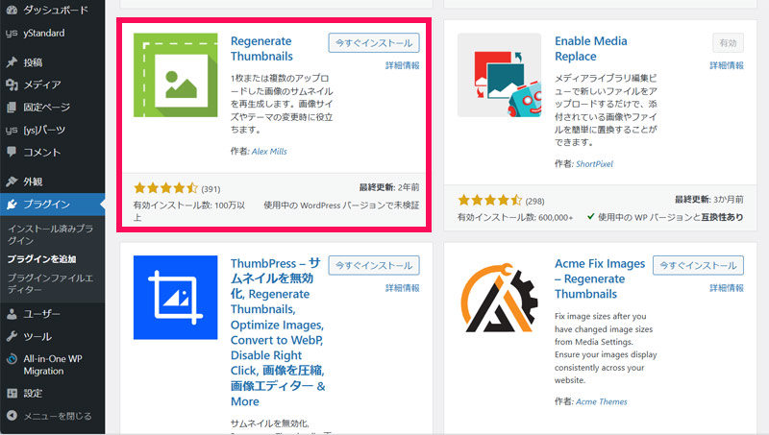This screenshot has width=769, height=435.
Task: Click the yStandard ys sidebar icon
Action: pyautogui.click(x=12, y=34)
